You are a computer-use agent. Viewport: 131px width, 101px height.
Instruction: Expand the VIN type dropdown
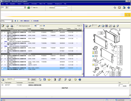pos(6,7)
